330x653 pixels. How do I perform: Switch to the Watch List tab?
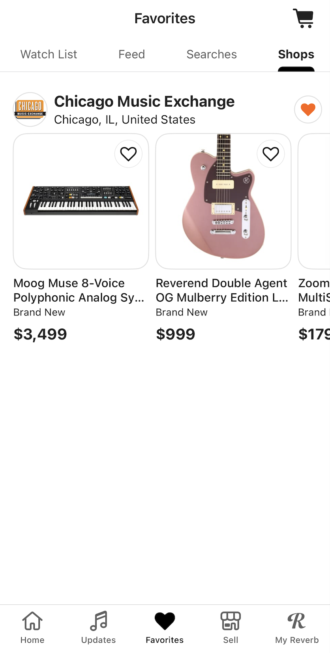coord(49,54)
